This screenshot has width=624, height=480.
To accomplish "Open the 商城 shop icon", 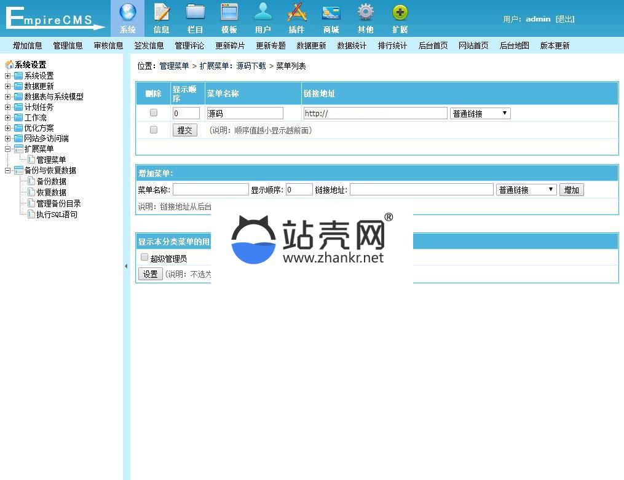I will (331, 13).
